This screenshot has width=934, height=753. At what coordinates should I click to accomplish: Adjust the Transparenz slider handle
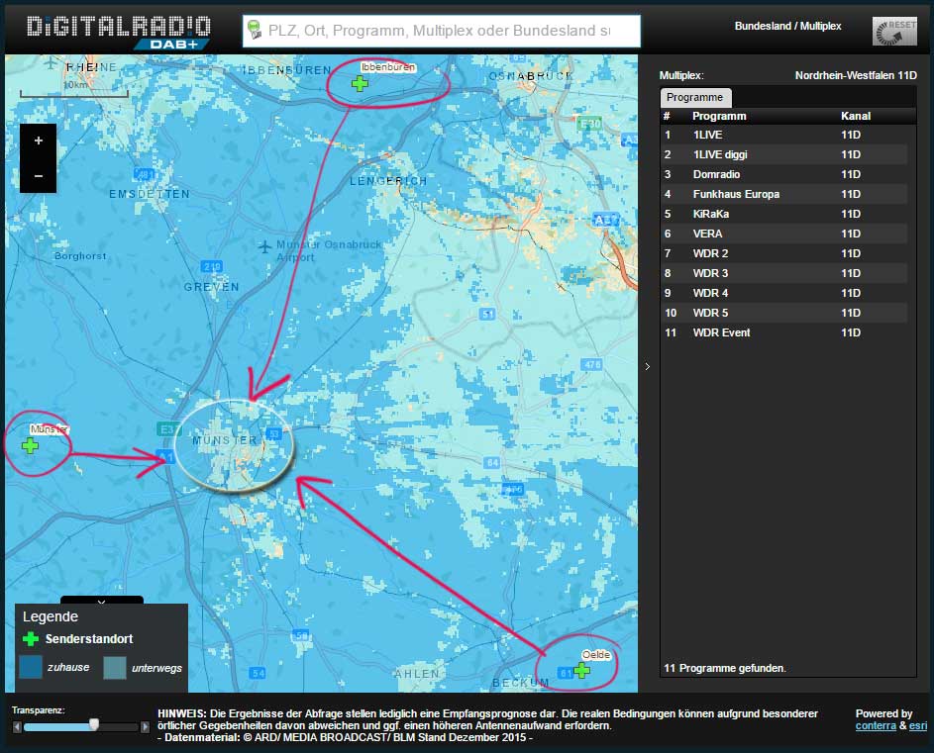pos(94,725)
